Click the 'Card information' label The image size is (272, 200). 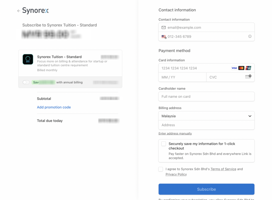coord(172,60)
